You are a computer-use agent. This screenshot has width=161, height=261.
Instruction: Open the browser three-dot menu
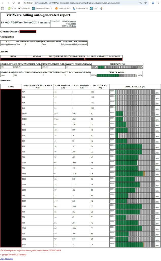click(158, 3)
